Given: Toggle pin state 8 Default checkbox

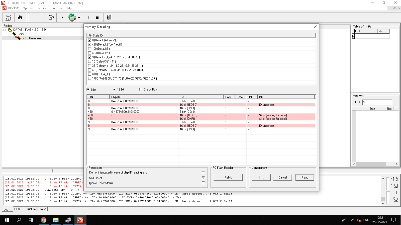Looking at the screenshot, I should [89, 40].
